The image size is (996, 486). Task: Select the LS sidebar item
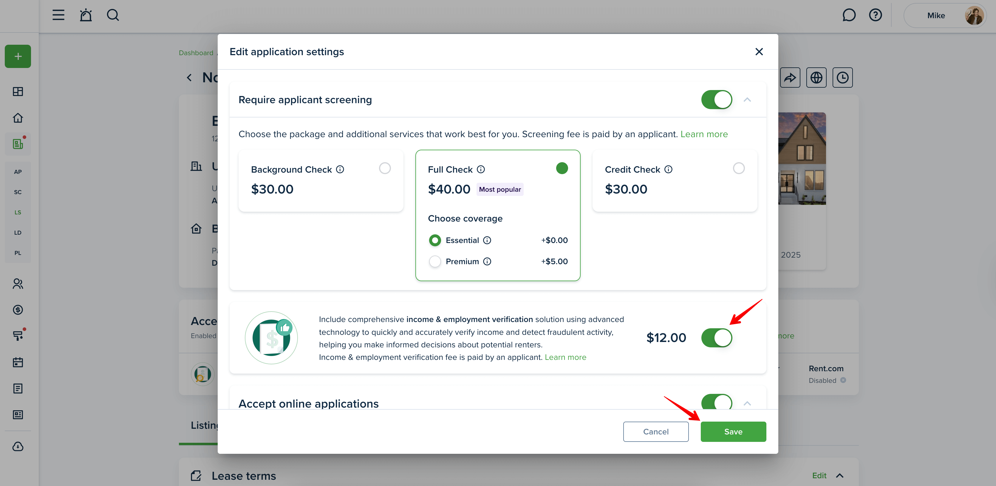click(x=18, y=212)
